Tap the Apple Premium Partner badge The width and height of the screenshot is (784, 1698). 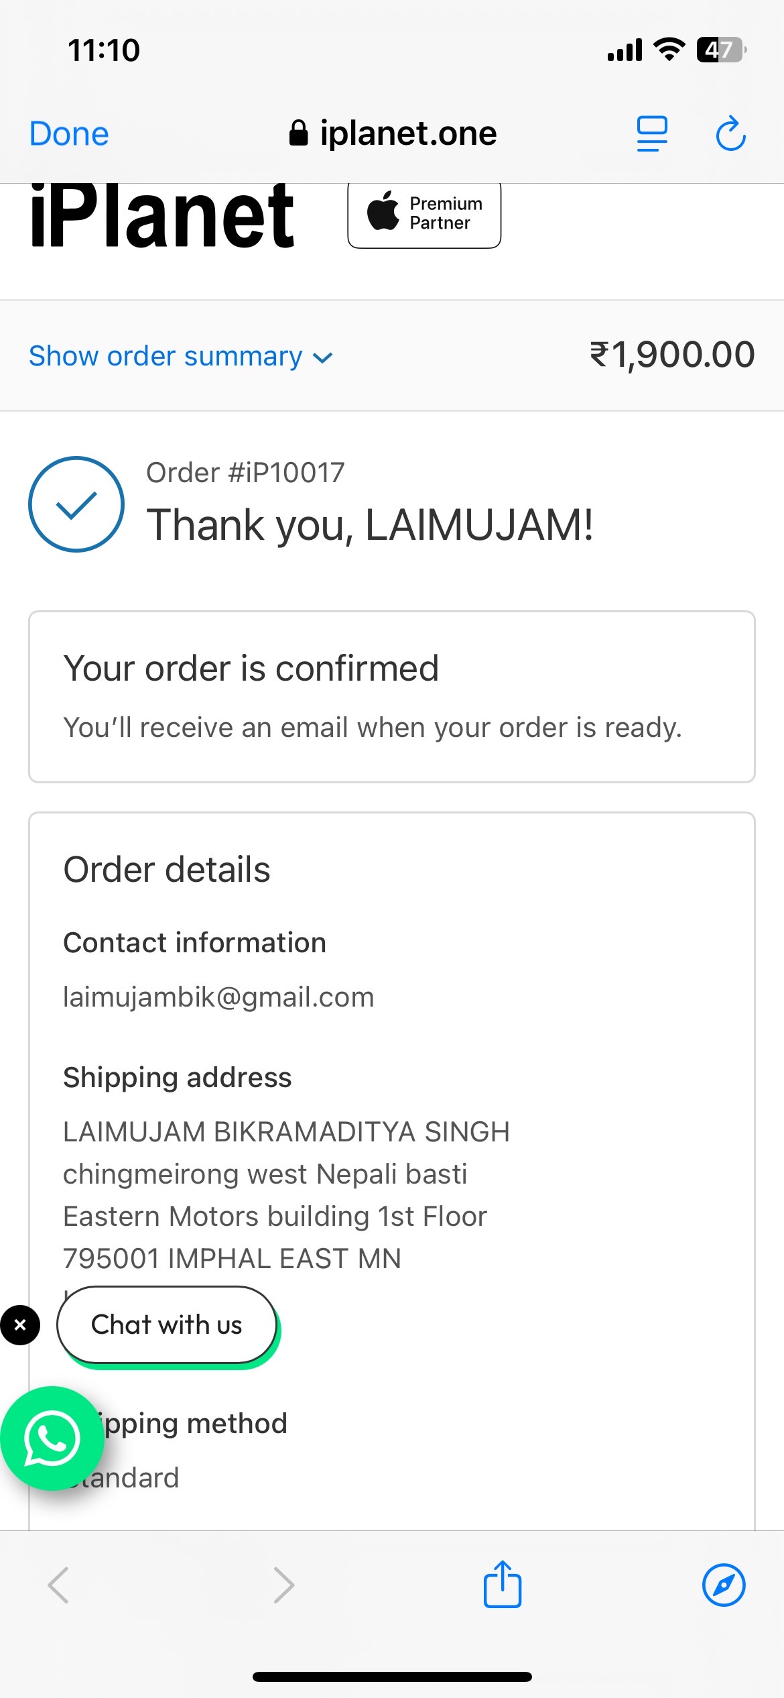[x=424, y=215]
